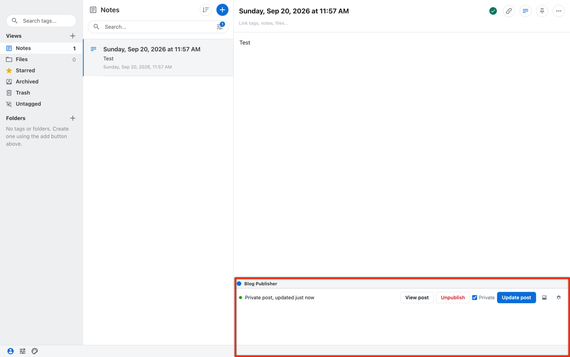Screen dimensions: 570x357
Task: Open the account menu icon
Action: pos(11,351)
